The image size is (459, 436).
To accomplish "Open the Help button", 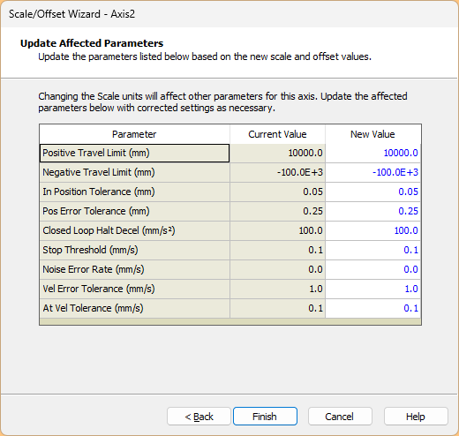I will tap(416, 417).
